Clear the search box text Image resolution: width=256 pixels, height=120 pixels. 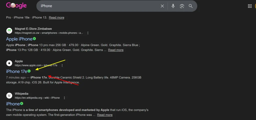162,6
